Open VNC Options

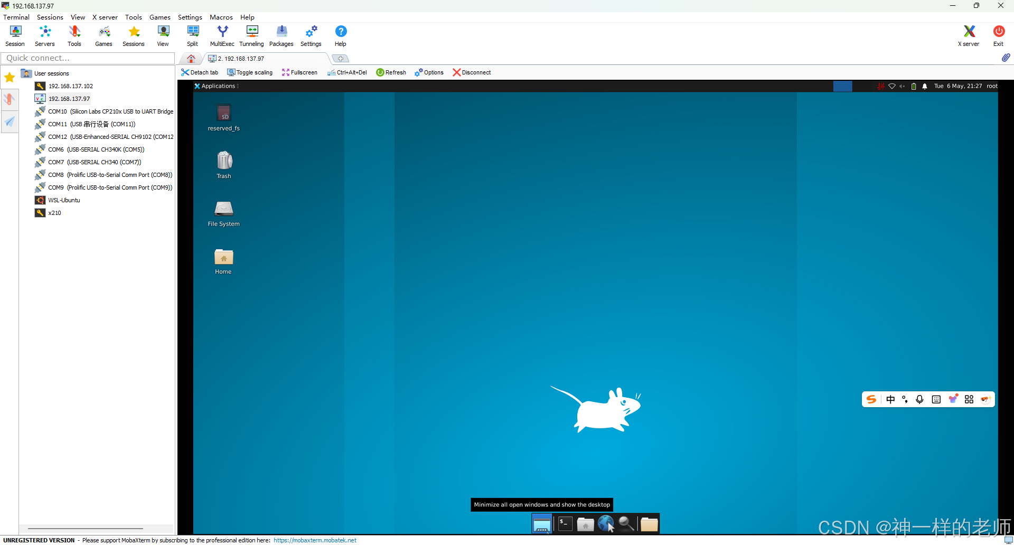[429, 72]
